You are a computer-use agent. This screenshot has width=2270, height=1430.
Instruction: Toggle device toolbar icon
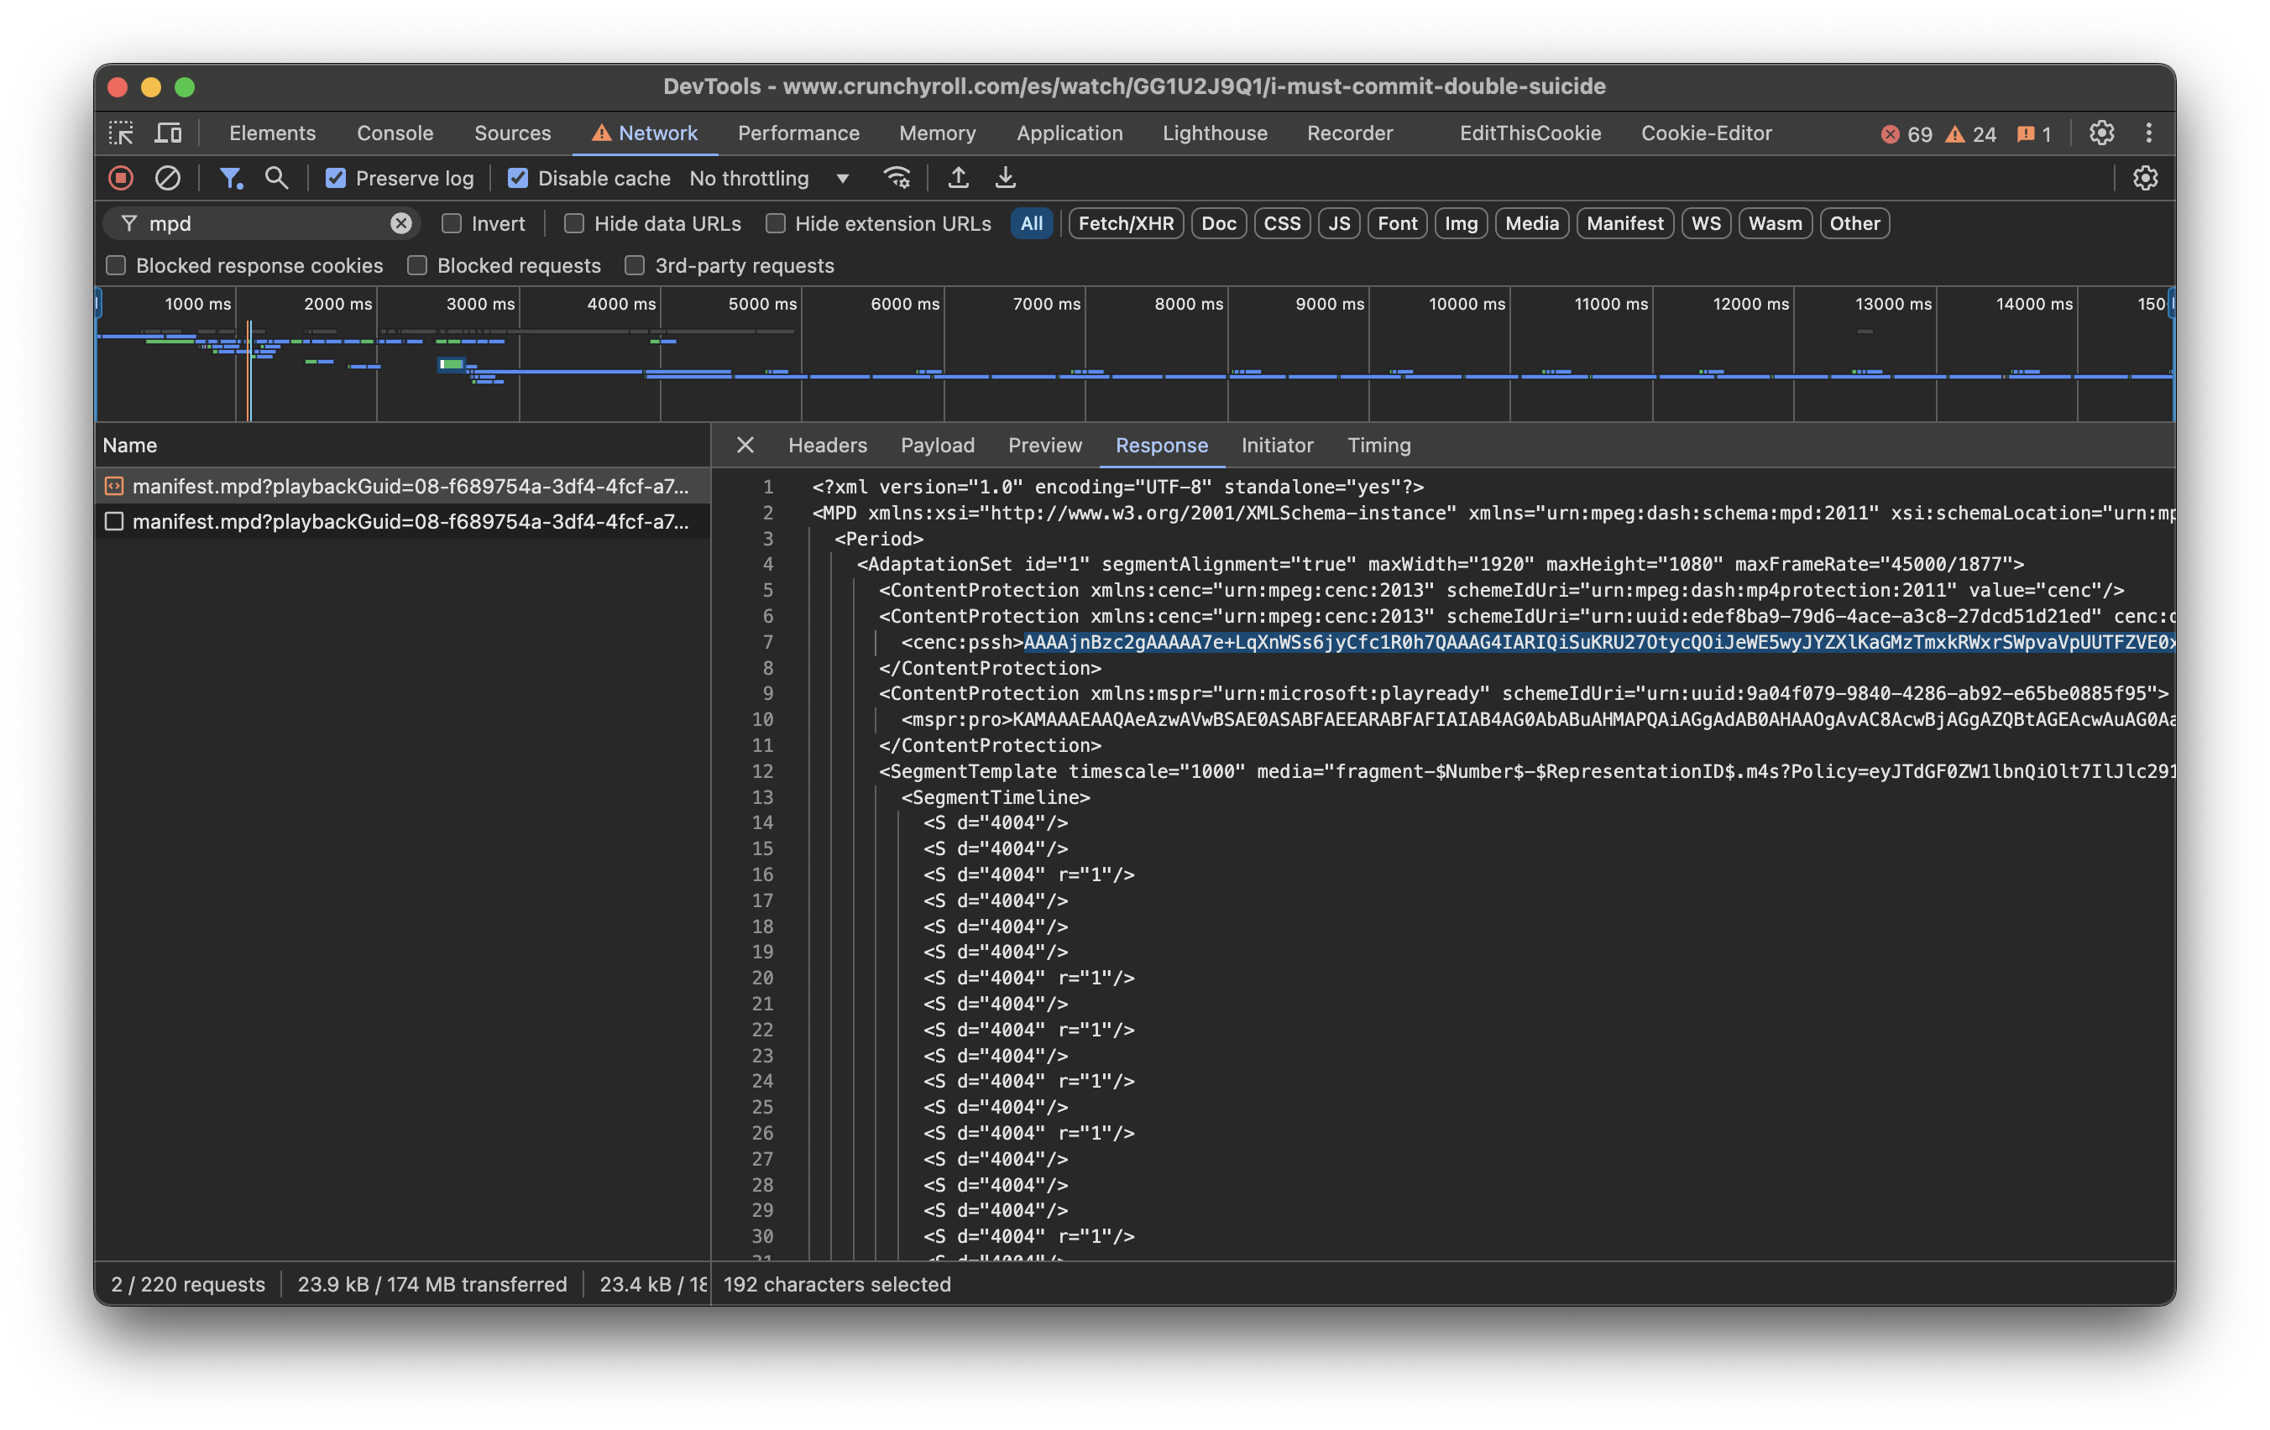(168, 133)
